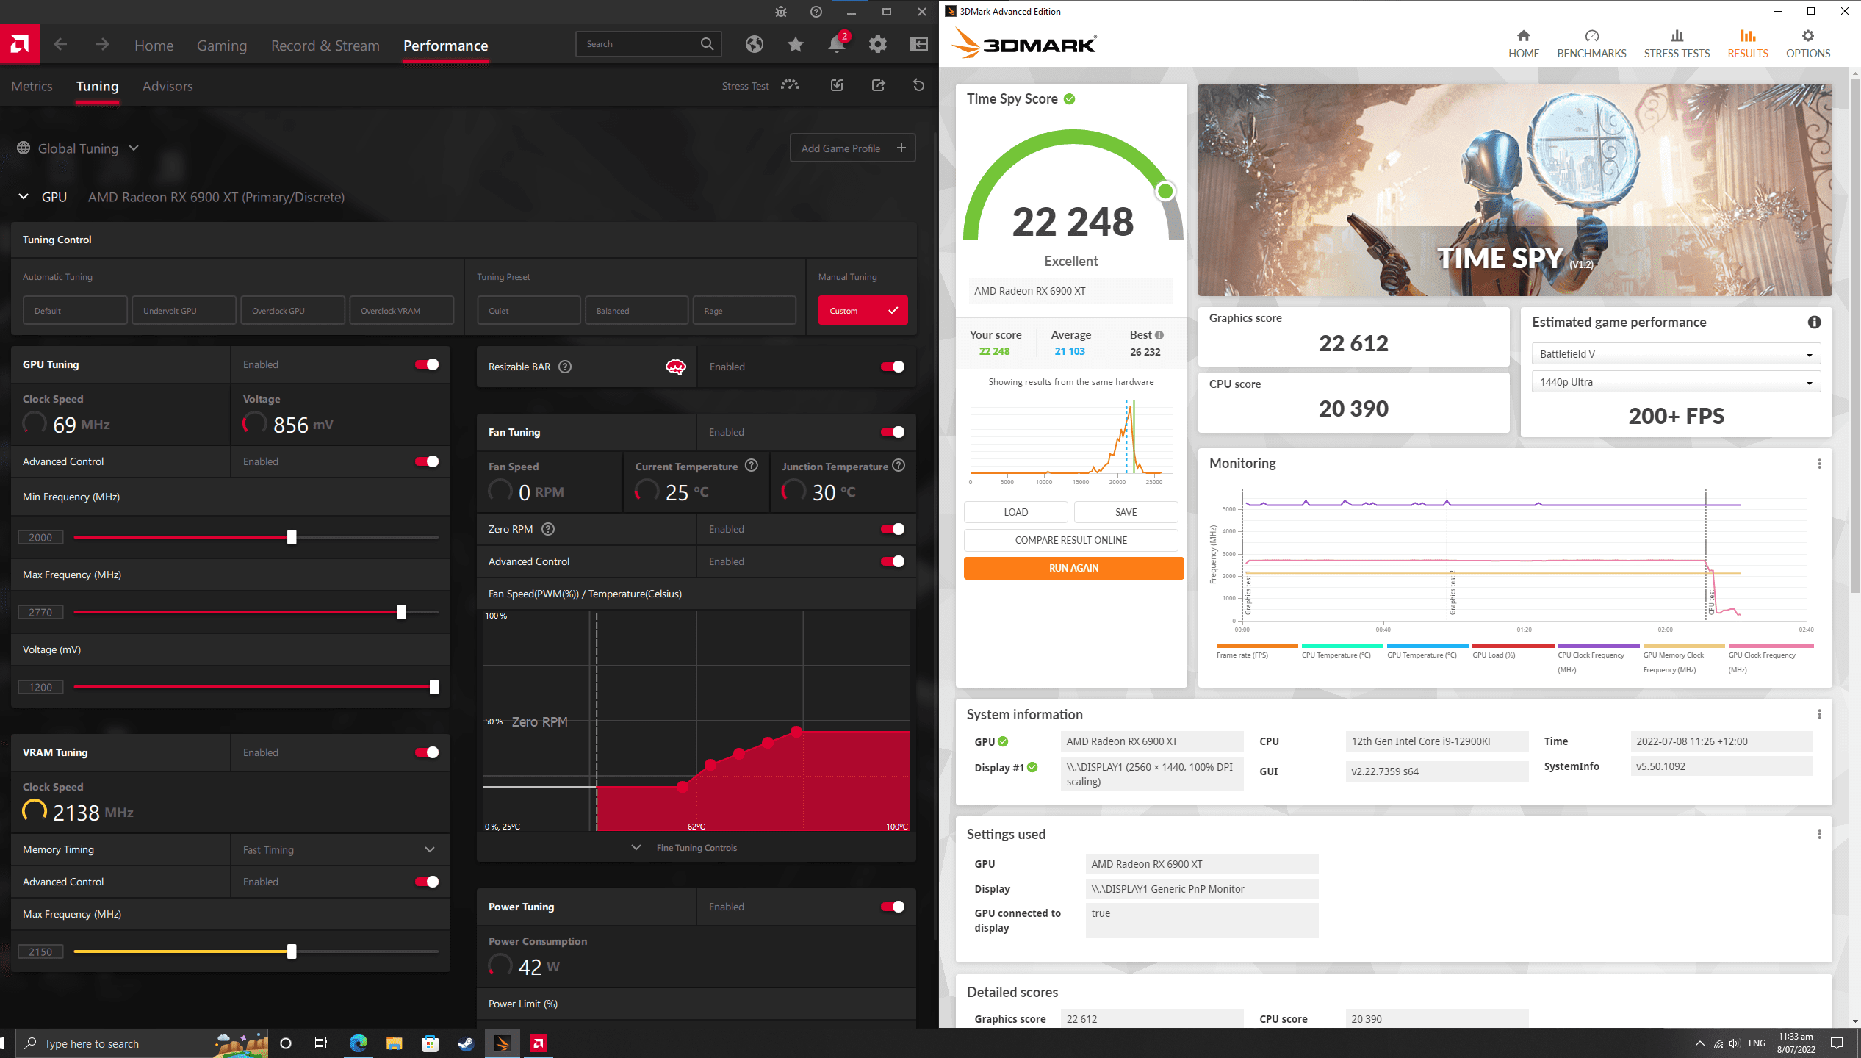Toggle the AMD sidebar panel icon
Screen dimensions: 1861x1058
click(918, 45)
